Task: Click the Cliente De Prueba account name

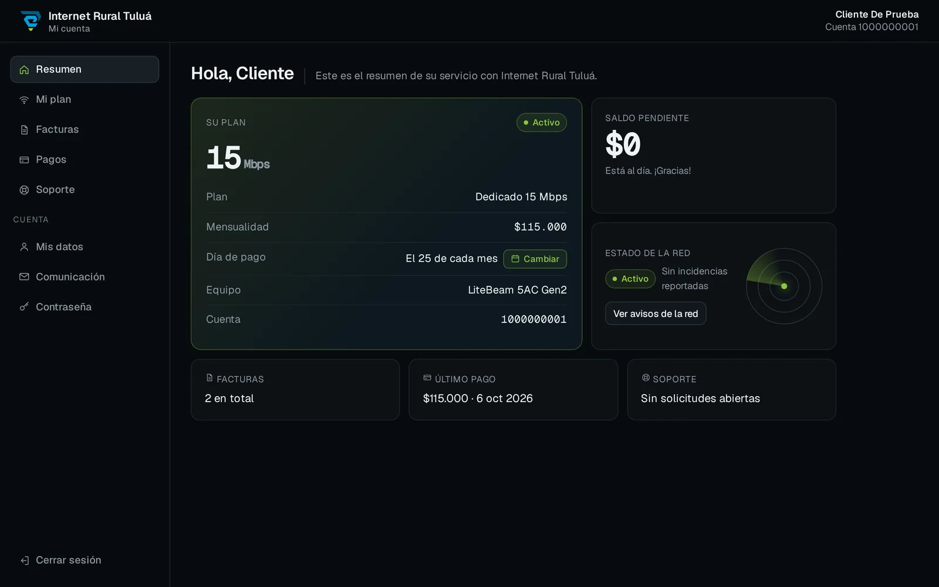Action: coord(877,14)
